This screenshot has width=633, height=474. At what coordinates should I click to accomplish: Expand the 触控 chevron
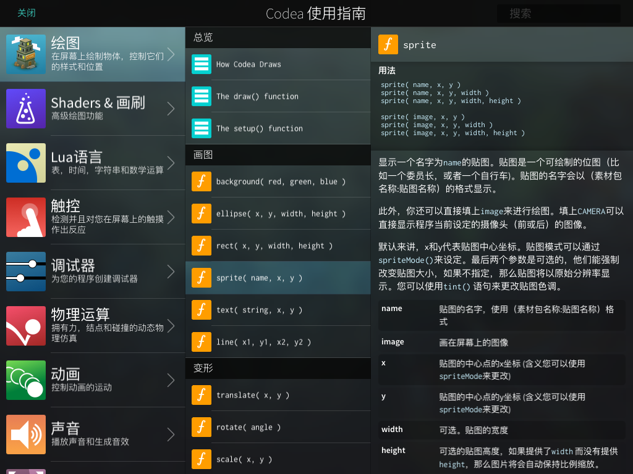pyautogui.click(x=171, y=217)
